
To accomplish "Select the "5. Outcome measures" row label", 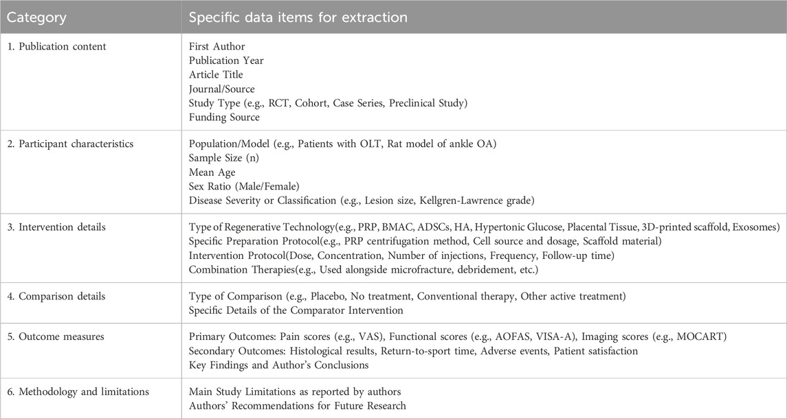I will (50, 338).
